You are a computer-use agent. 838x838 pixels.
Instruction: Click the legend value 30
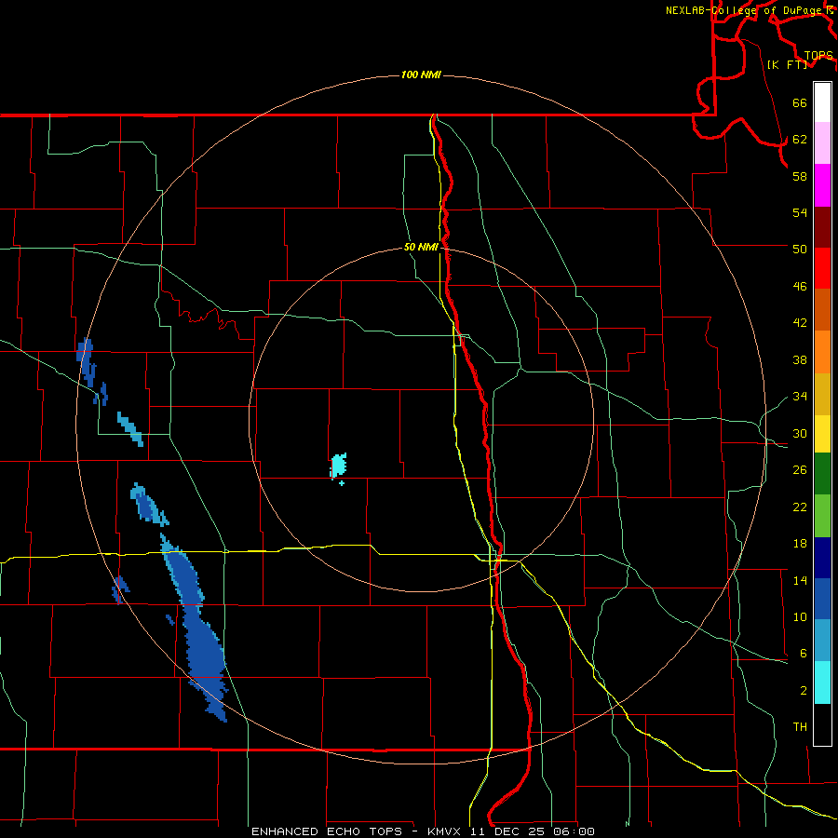point(800,433)
